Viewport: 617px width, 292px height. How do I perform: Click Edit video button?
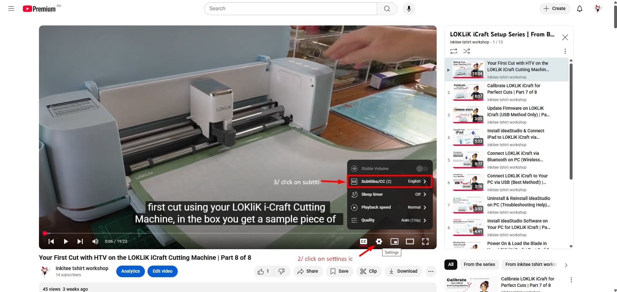(163, 271)
